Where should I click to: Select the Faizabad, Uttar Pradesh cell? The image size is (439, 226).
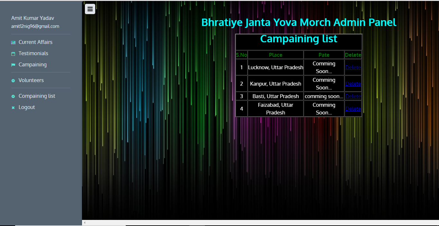[x=276, y=109]
